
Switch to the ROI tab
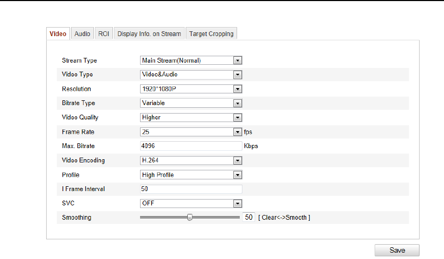[103, 33]
